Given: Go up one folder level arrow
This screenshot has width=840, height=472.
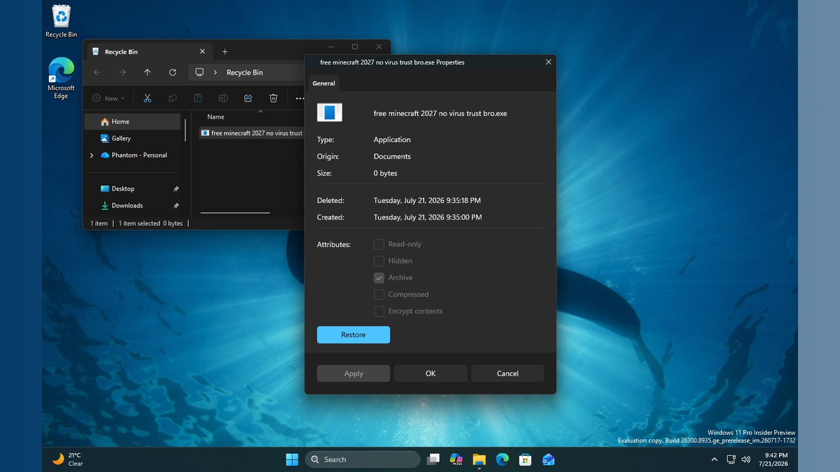Looking at the screenshot, I should point(147,72).
